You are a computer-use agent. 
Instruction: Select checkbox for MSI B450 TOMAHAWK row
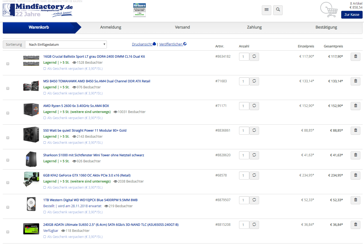click(x=8, y=88)
